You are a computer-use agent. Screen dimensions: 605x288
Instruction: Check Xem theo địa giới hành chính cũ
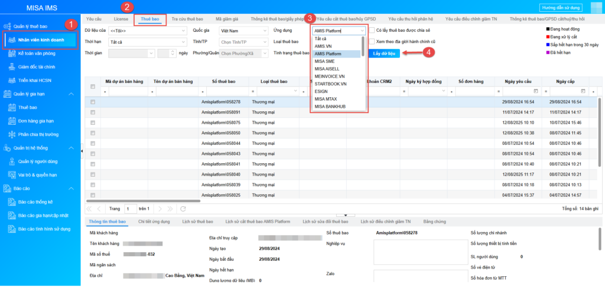(372, 42)
